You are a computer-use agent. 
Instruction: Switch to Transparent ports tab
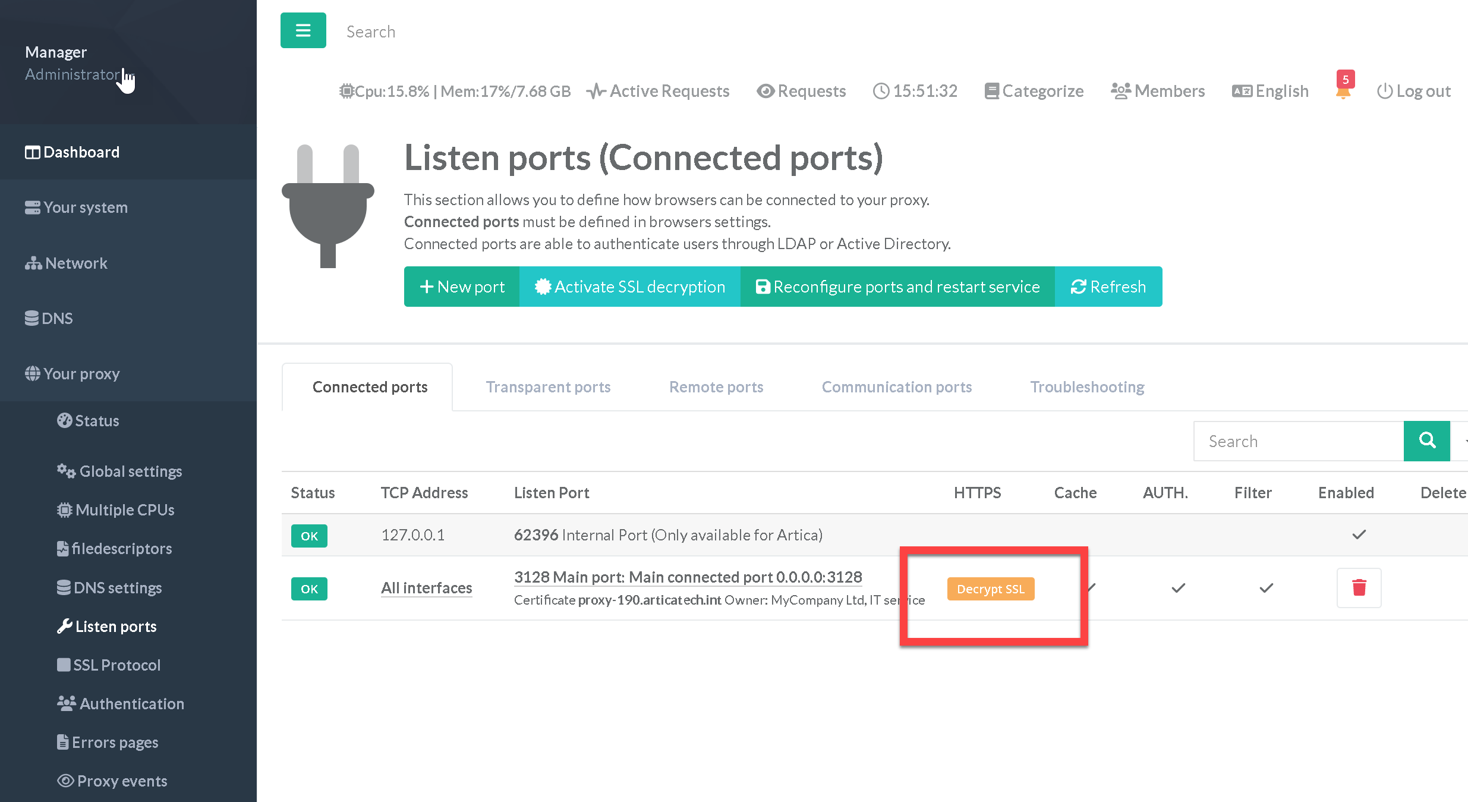[548, 387]
